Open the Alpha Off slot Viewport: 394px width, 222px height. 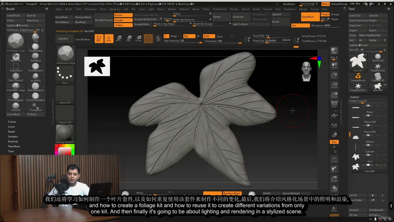[x=65, y=95]
